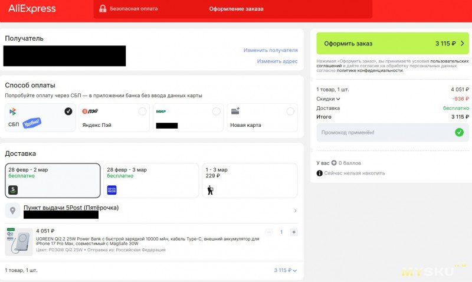This screenshot has height=282, width=472.
Task: Select the Яндекс Пэй payment radio button
Action: pyautogui.click(x=142, y=112)
